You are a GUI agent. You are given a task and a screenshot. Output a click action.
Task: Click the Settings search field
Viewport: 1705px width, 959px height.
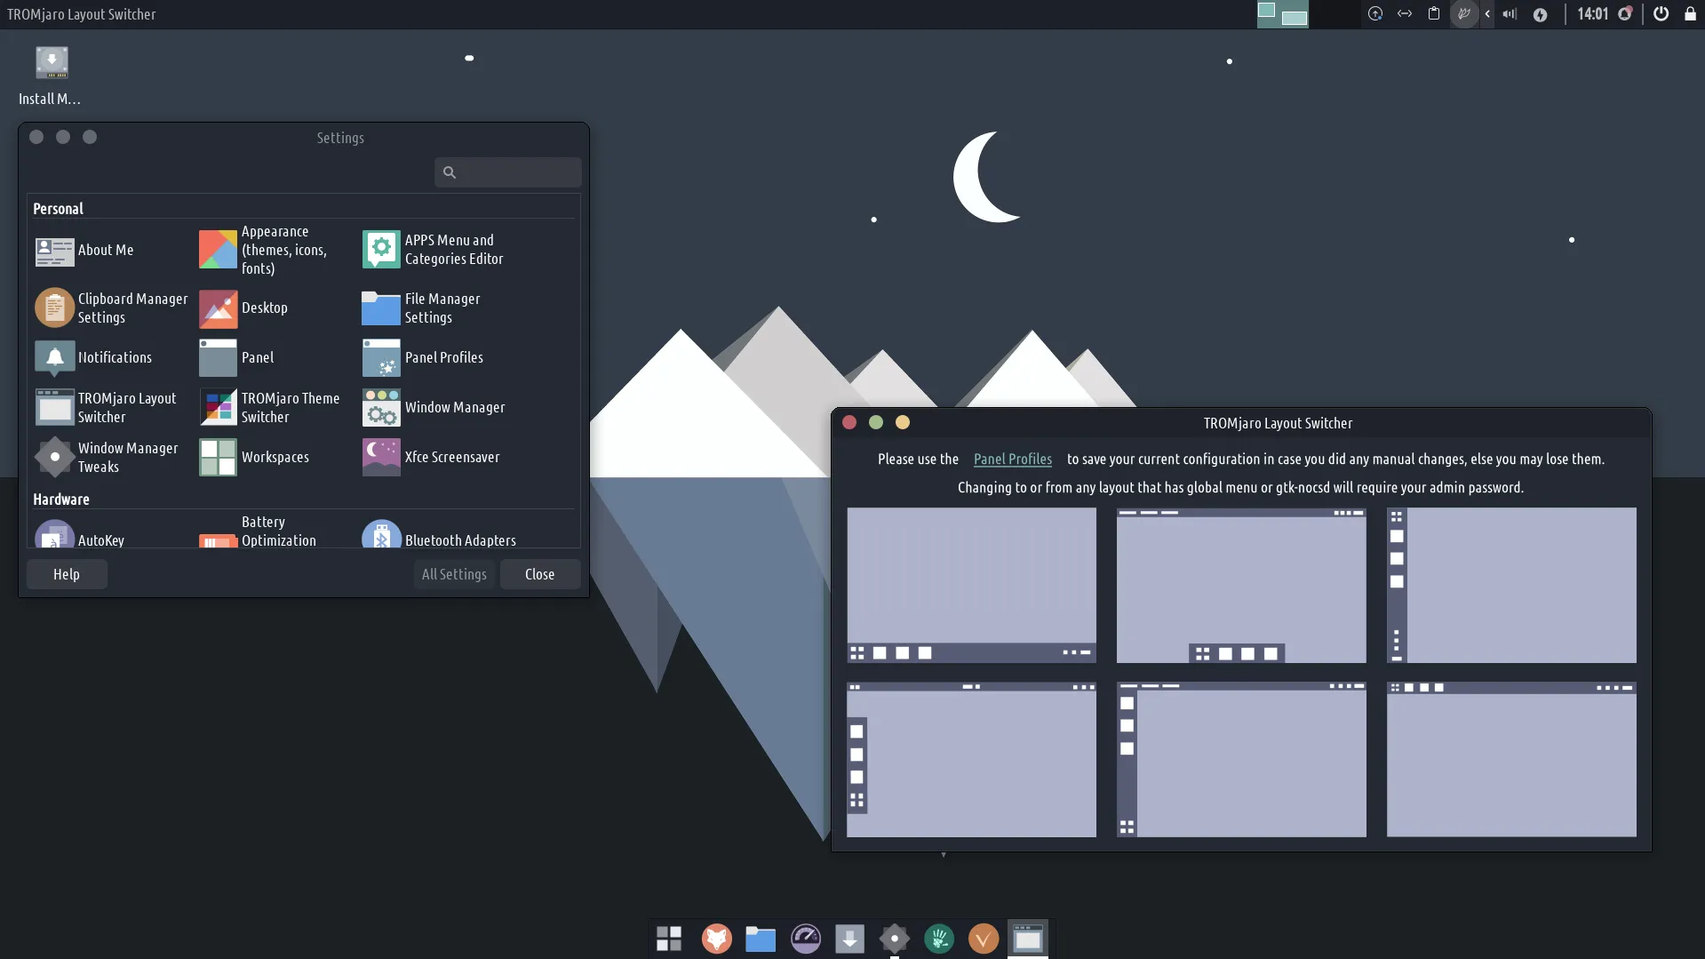(x=508, y=172)
